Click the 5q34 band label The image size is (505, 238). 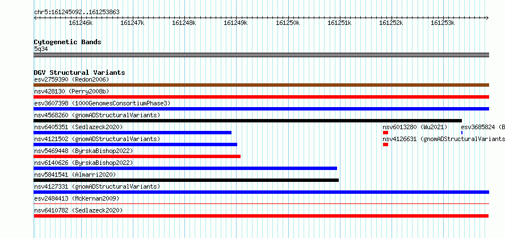(x=41, y=49)
